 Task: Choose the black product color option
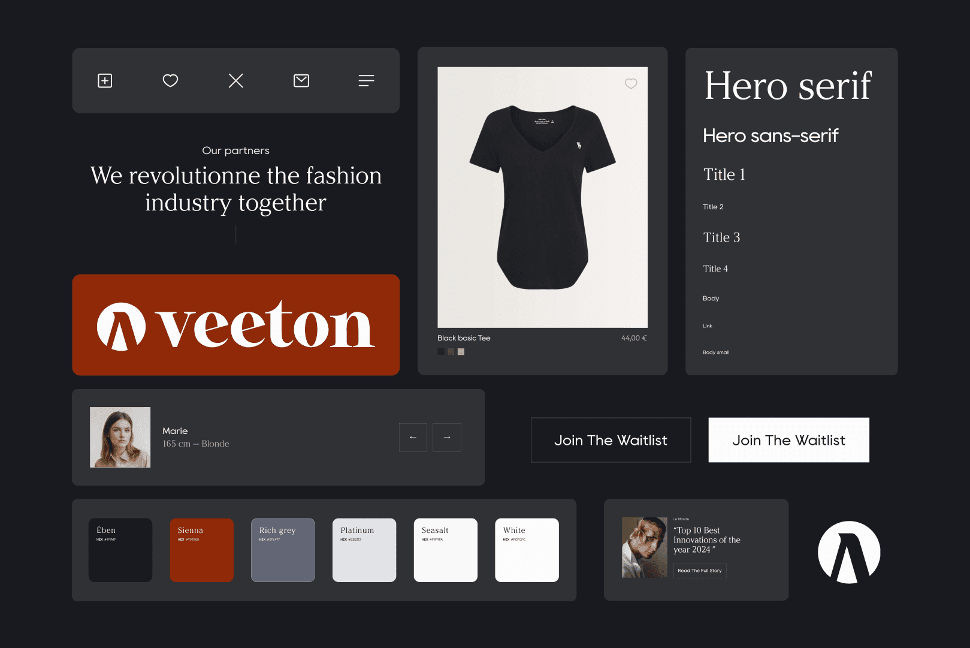click(441, 352)
